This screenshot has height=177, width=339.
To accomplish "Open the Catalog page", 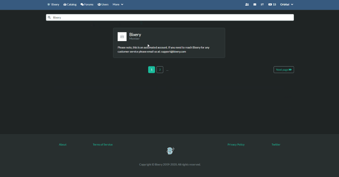I will pos(70,4).
